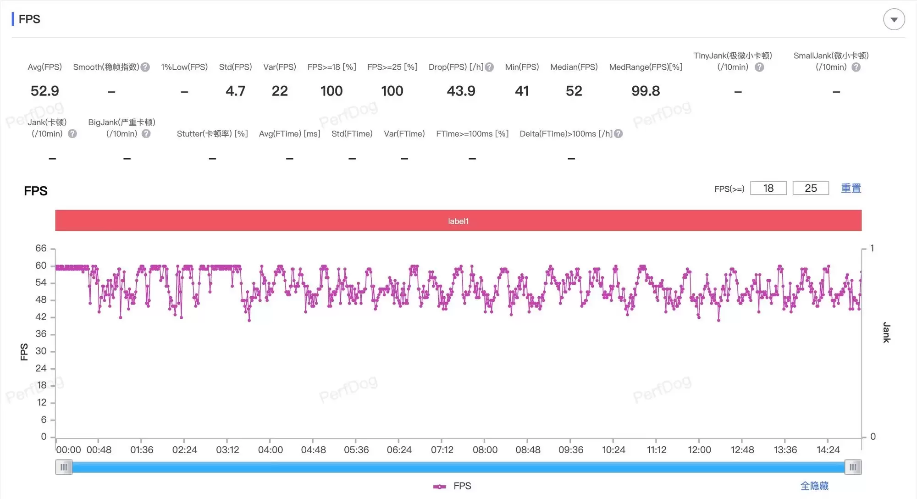Click 全隐藏 to hide all series
The image size is (917, 499).
pyautogui.click(x=814, y=486)
